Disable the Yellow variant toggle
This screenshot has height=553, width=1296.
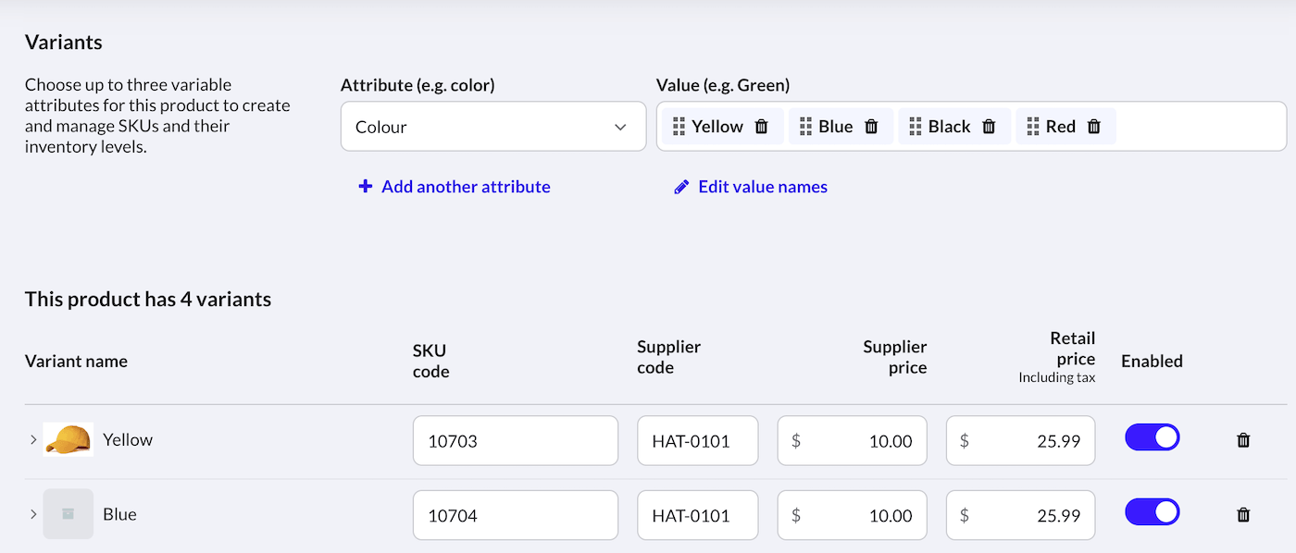pyautogui.click(x=1153, y=437)
